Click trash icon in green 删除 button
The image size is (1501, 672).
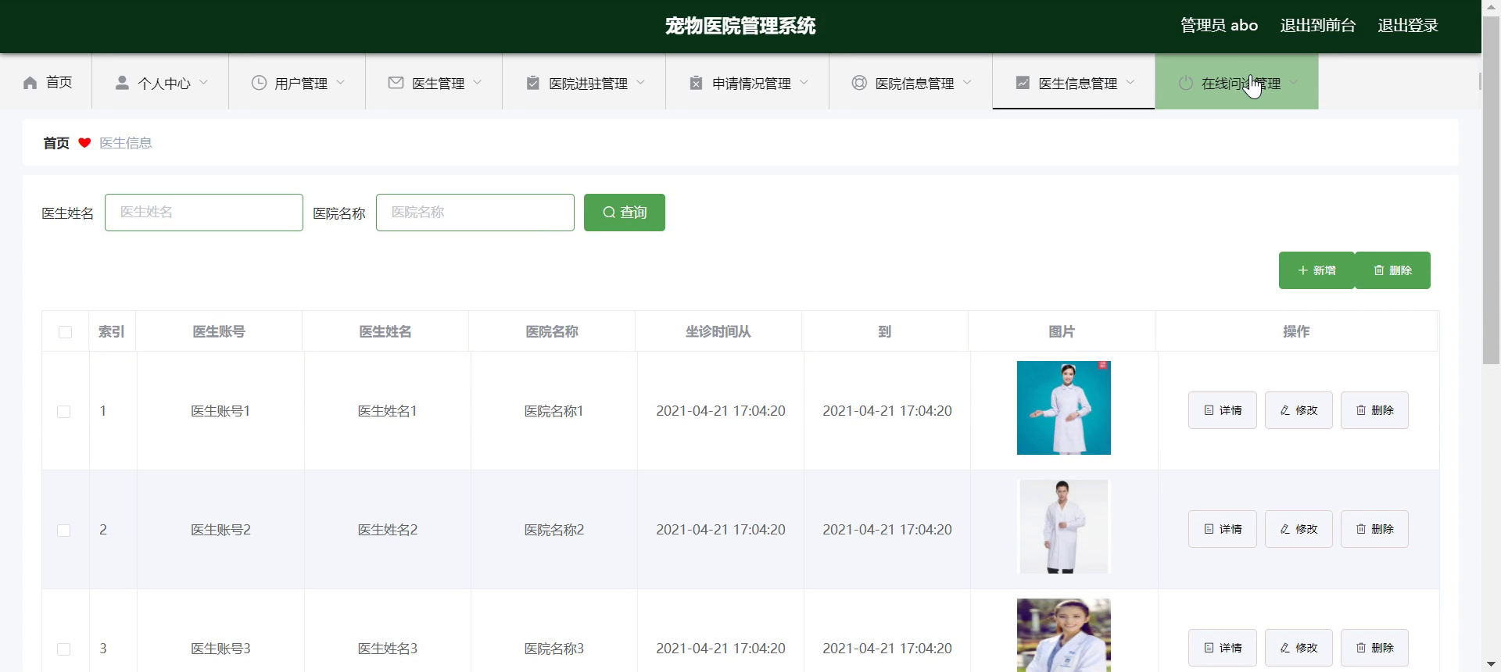[x=1379, y=270]
